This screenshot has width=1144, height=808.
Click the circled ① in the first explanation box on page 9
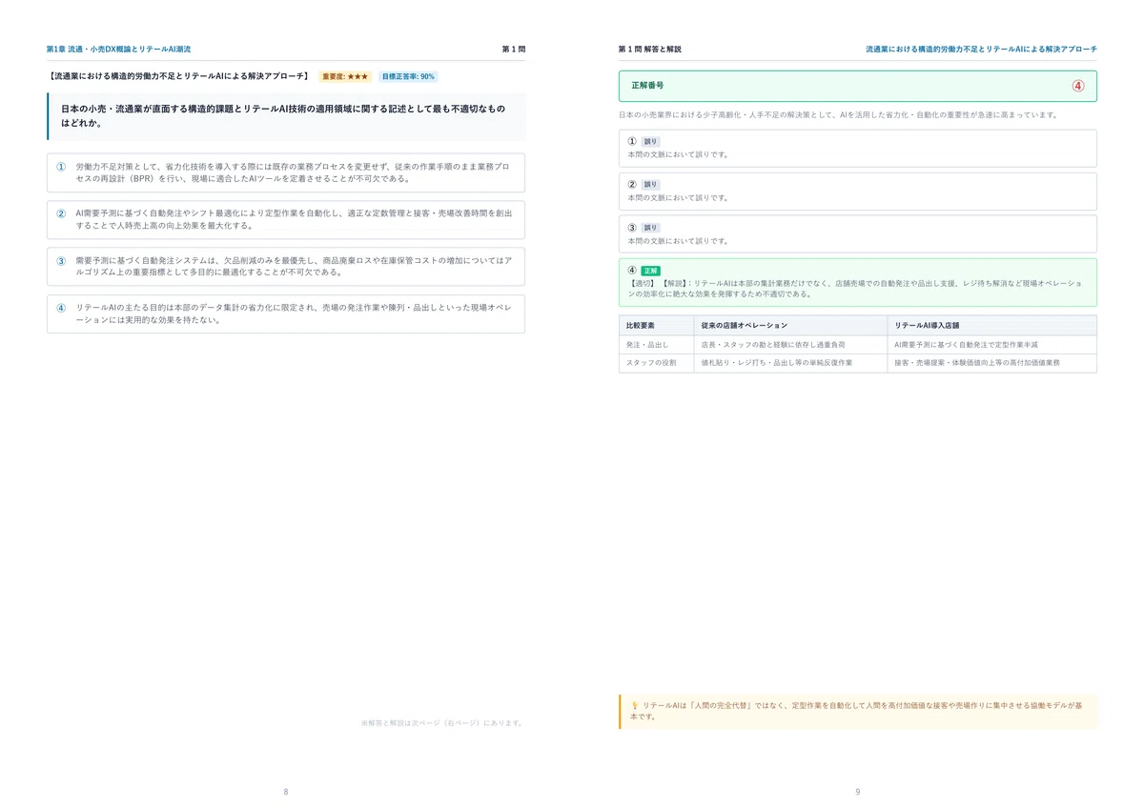[632, 141]
